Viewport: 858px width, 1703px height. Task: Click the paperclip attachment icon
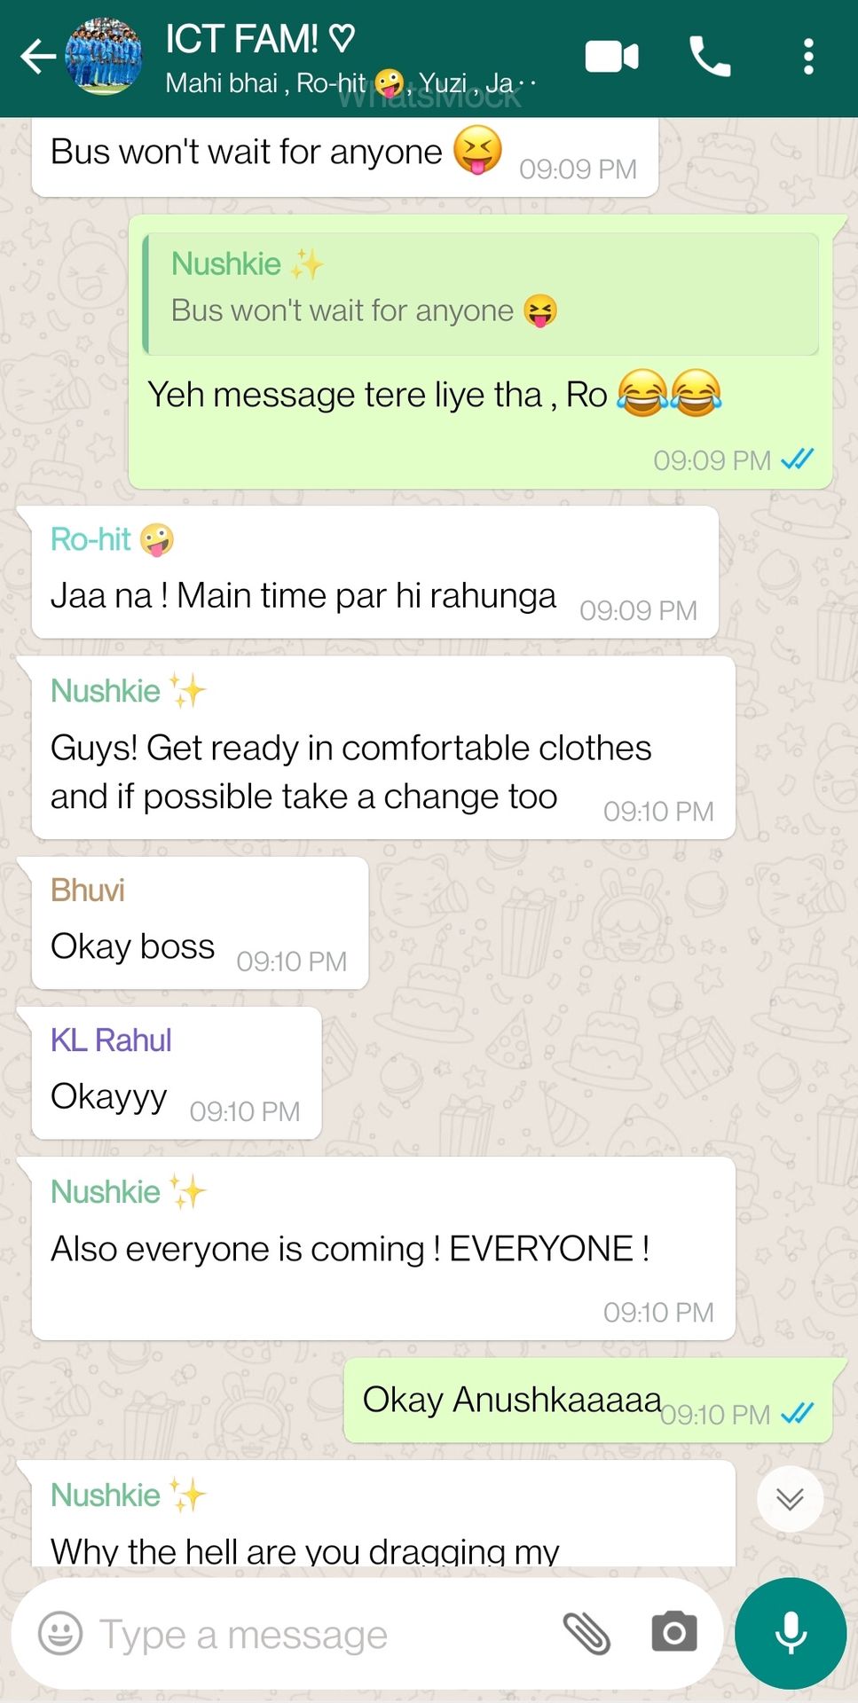point(586,1633)
